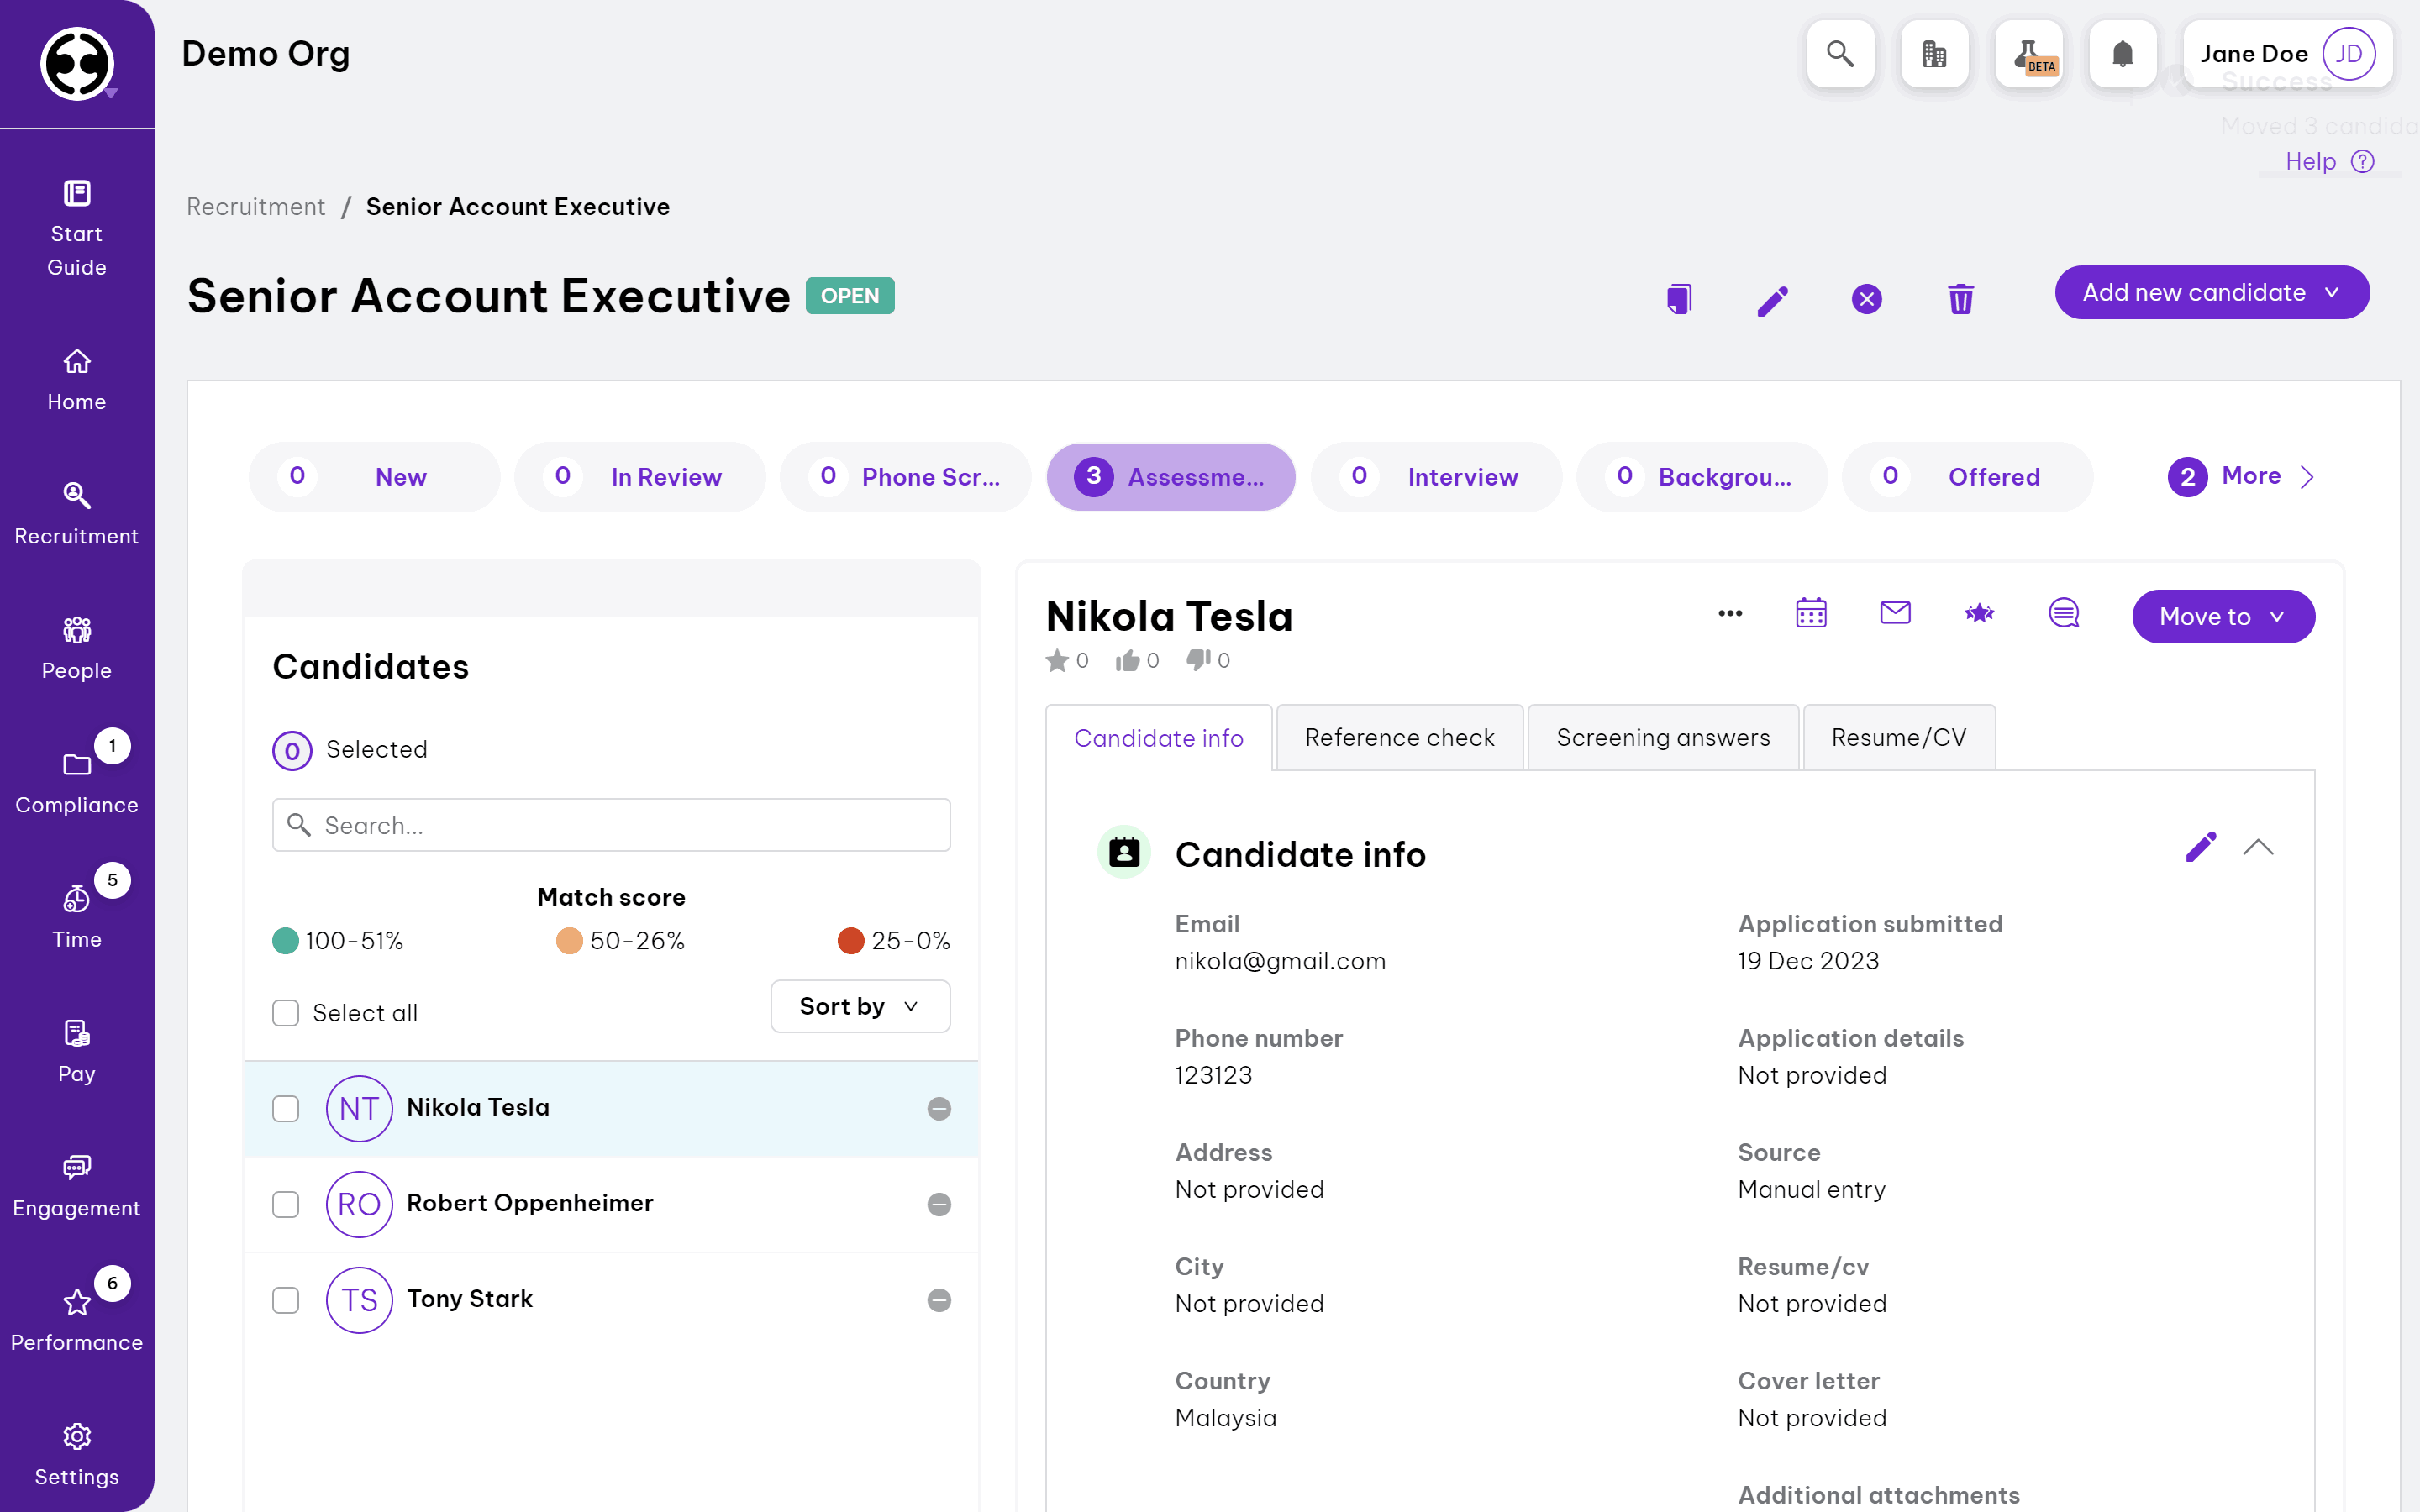This screenshot has height=1512, width=2420.
Task: Click the Recruitment breadcrumb link
Action: 256,207
